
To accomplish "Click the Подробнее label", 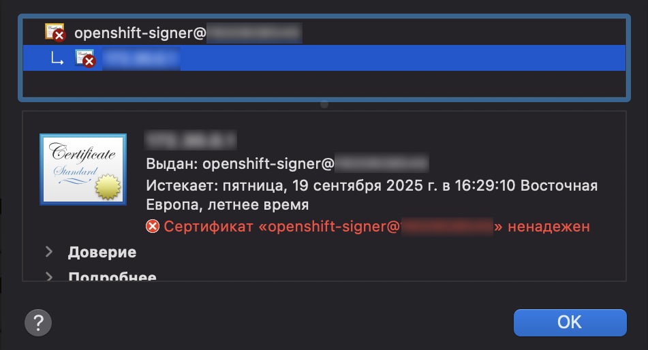I will 112,276.
